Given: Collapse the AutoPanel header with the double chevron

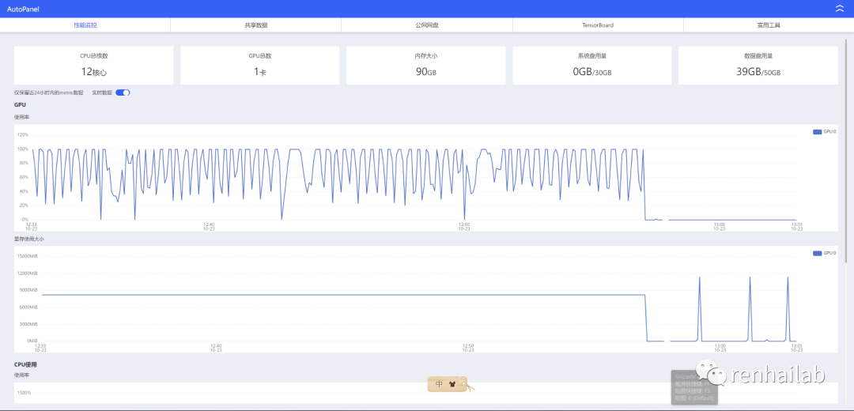Looking at the screenshot, I should tap(839, 9).
